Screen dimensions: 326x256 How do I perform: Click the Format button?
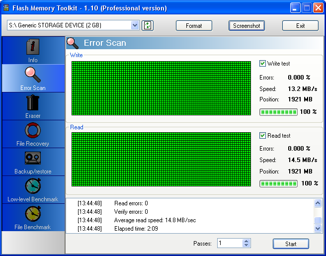click(194, 25)
